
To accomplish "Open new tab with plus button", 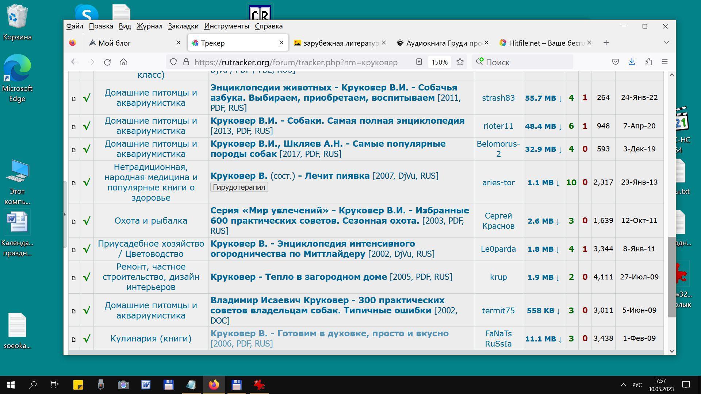I will (606, 43).
